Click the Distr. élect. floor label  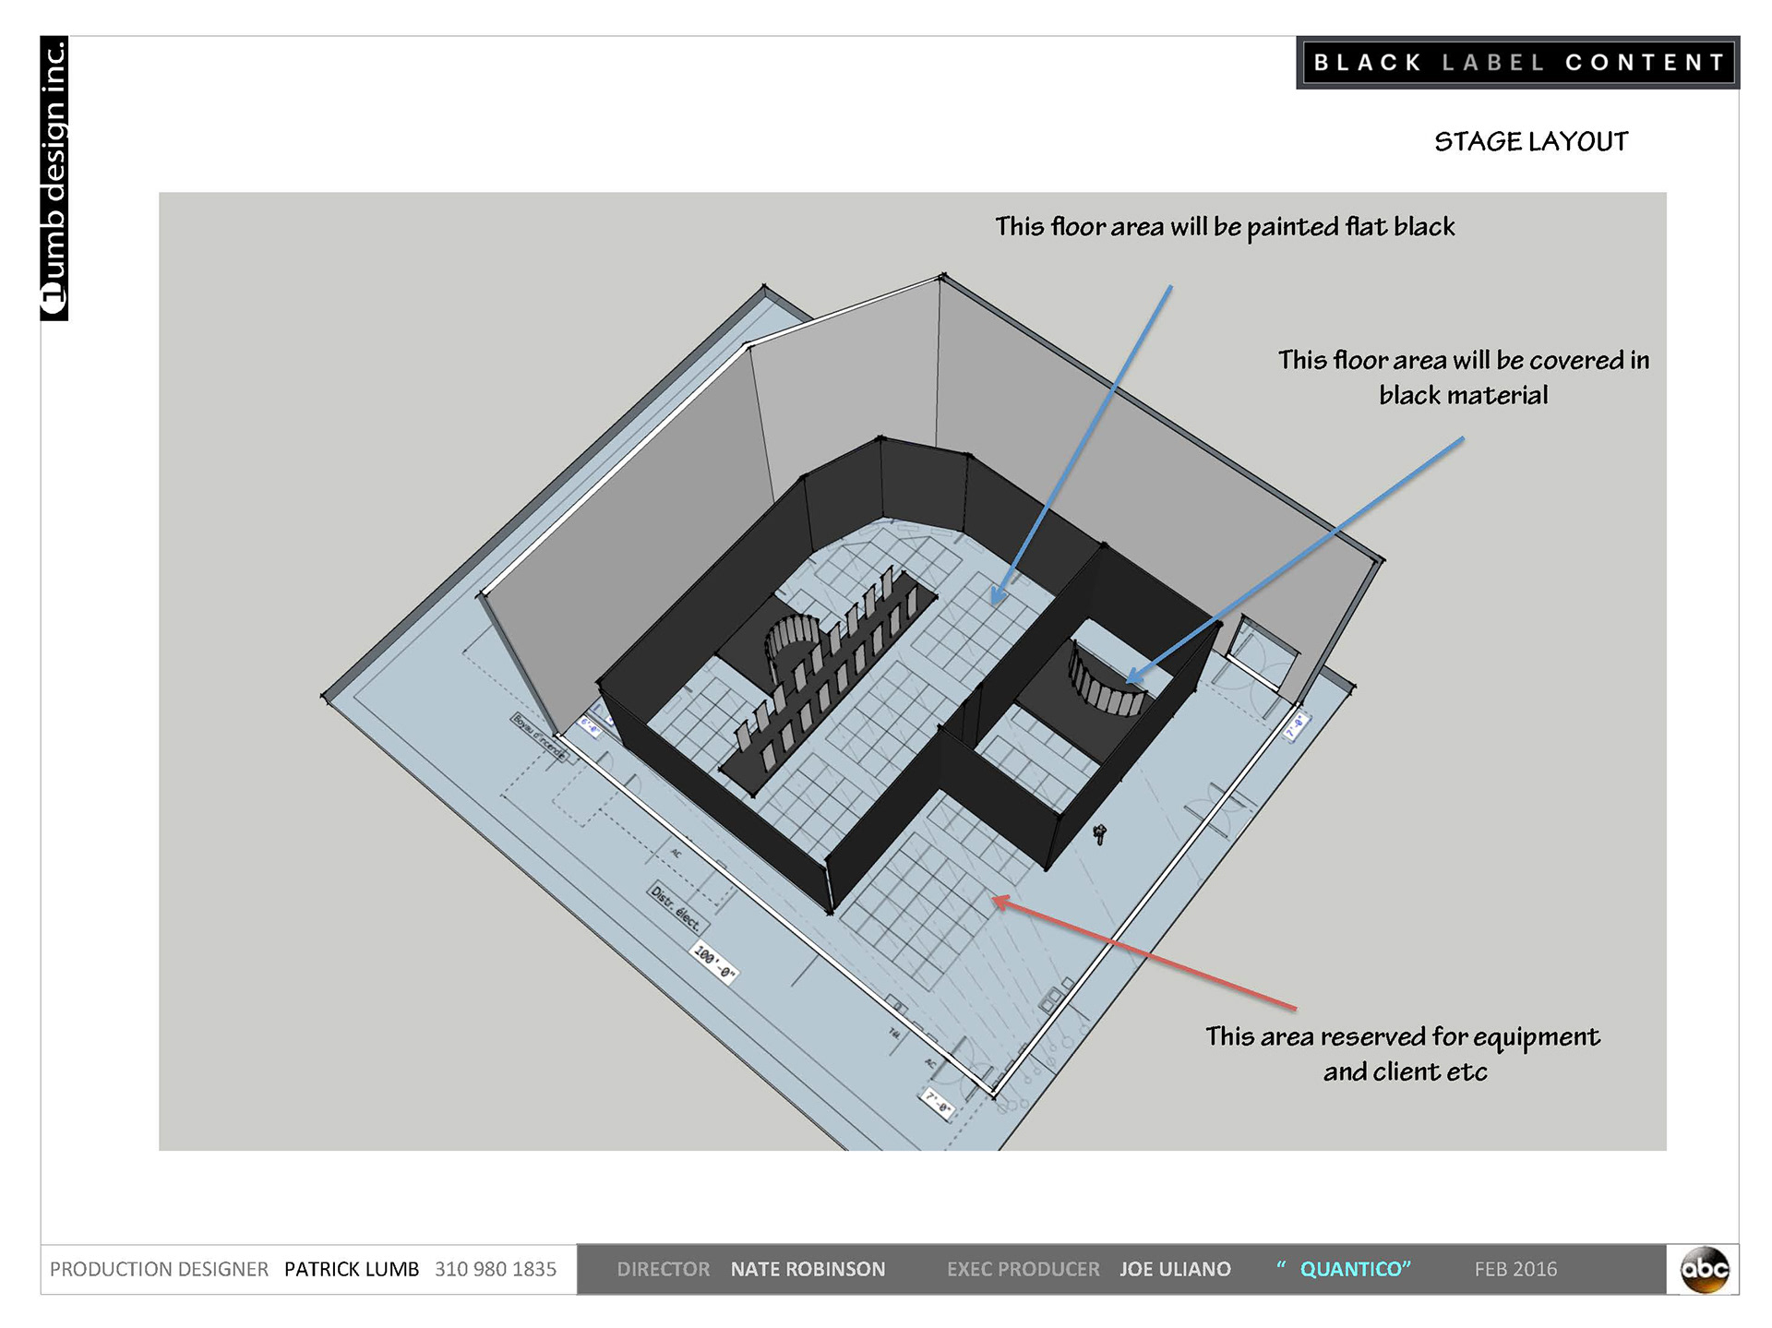pyautogui.click(x=676, y=908)
